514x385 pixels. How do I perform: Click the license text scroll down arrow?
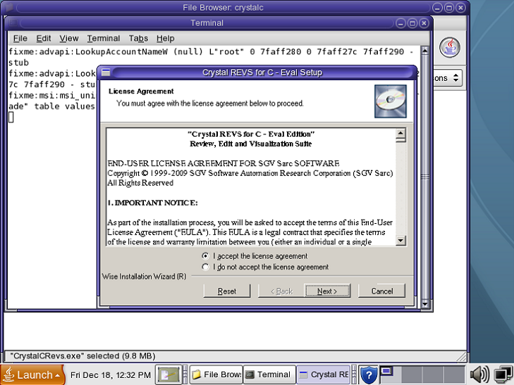pos(400,241)
